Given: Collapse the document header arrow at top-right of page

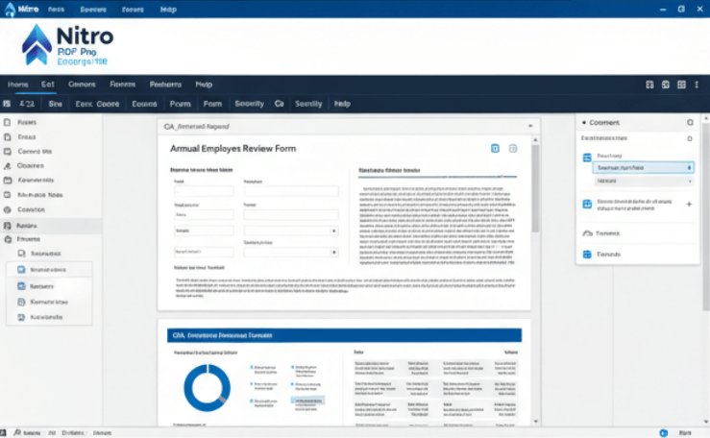Looking at the screenshot, I should click(528, 126).
